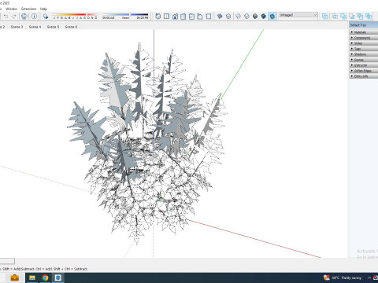Click the SketchUp taskbar icon
This screenshot has width=378, height=283.
point(58,277)
